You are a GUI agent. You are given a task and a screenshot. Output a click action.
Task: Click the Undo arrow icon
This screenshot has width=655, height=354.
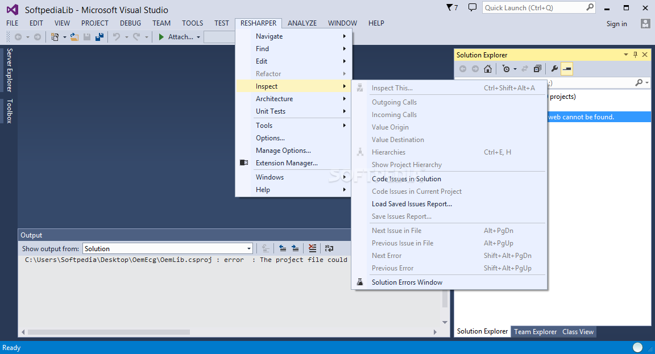tap(117, 37)
